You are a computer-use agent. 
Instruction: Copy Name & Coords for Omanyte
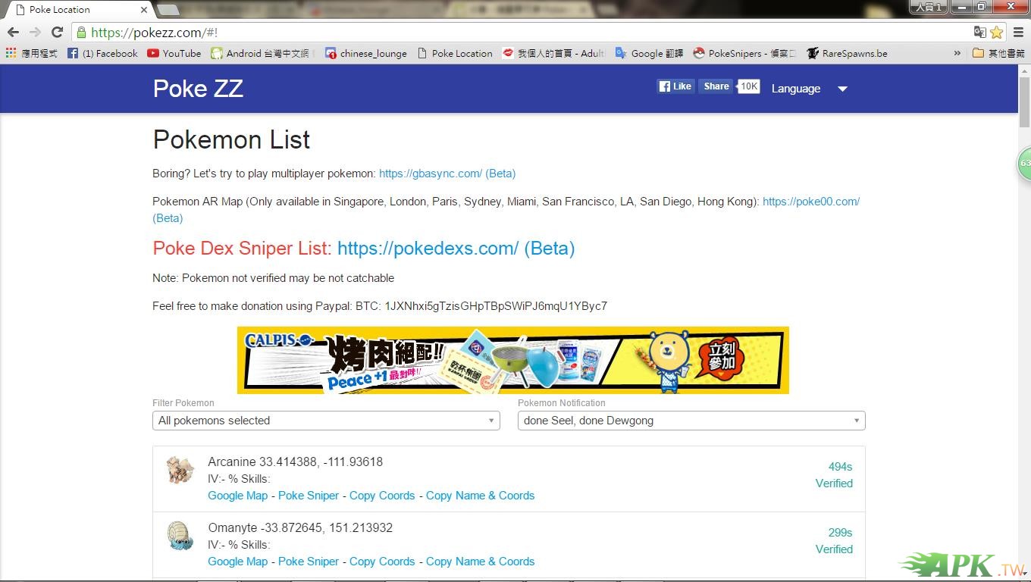pyautogui.click(x=481, y=562)
